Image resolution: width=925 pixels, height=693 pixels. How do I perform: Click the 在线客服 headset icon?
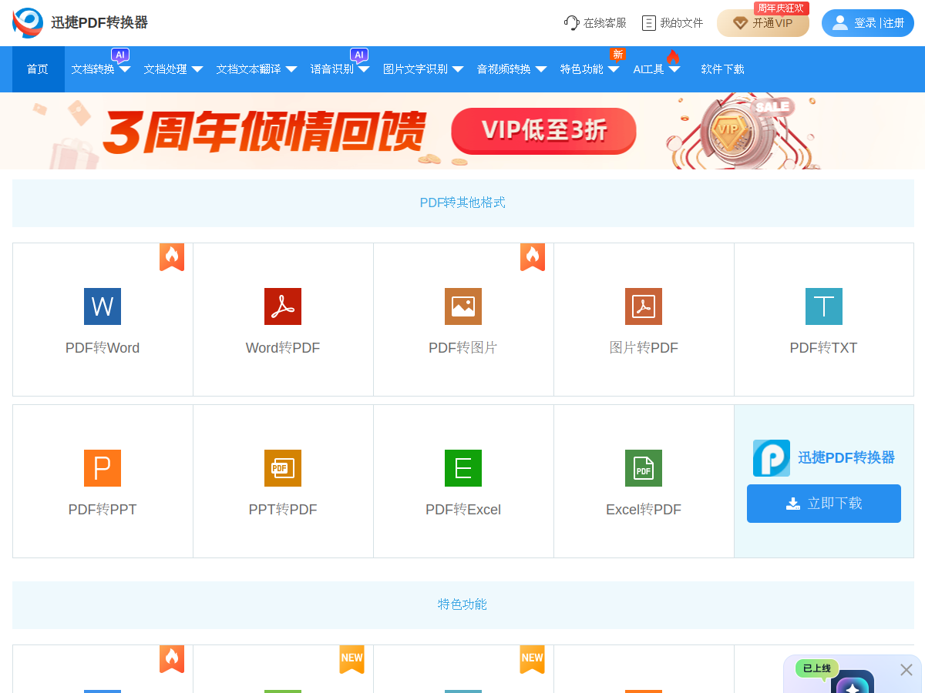coord(571,23)
